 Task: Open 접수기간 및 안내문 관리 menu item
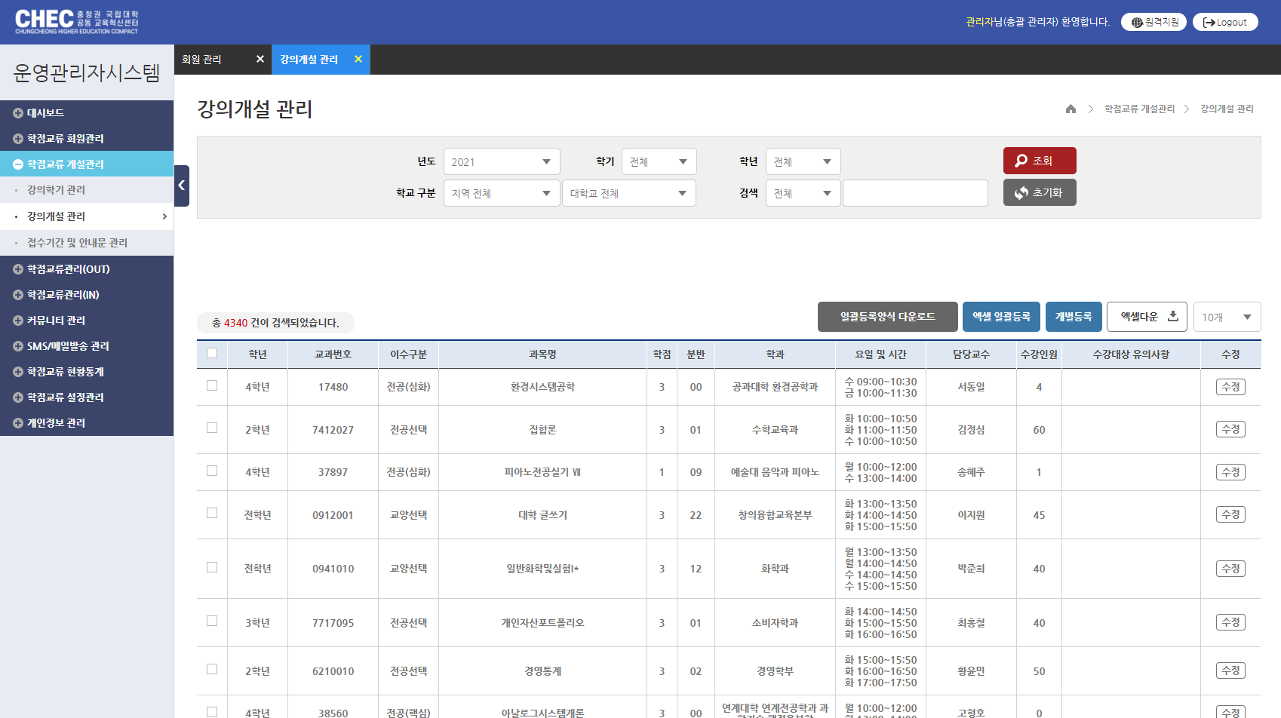(77, 243)
